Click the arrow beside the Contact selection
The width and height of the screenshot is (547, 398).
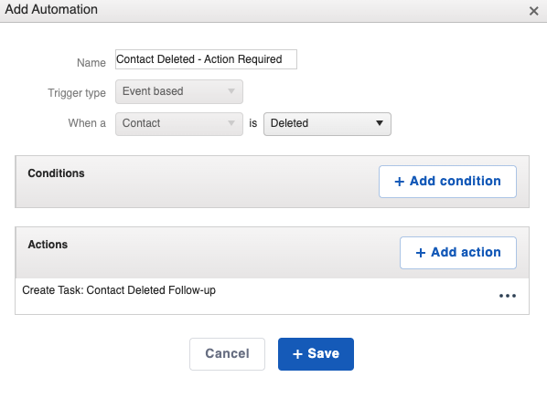point(231,123)
